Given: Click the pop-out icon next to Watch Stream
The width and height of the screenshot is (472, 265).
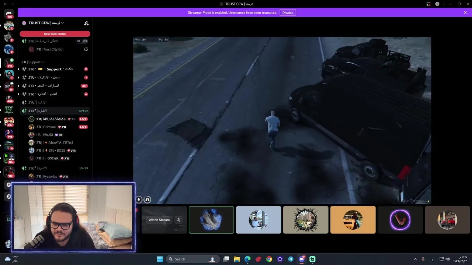Looking at the screenshot, I should (178, 220).
